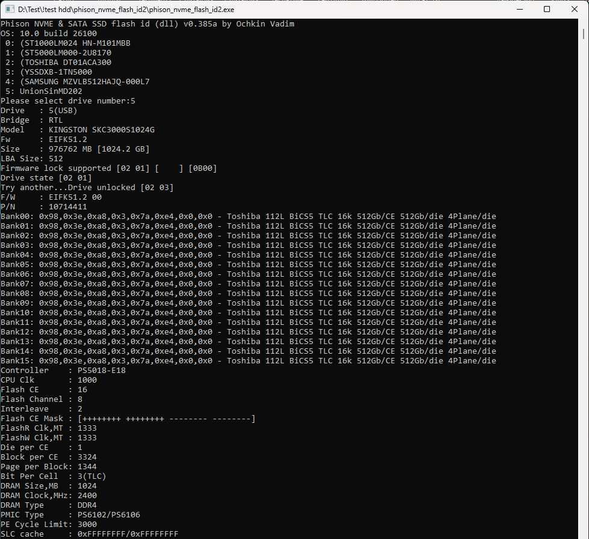
Task: Click the vertical scrollbar thumb
Action: [584, 34]
